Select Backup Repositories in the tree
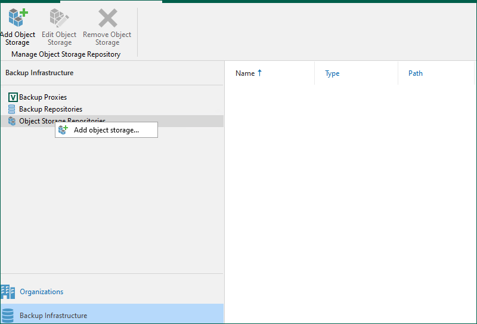 [51, 109]
